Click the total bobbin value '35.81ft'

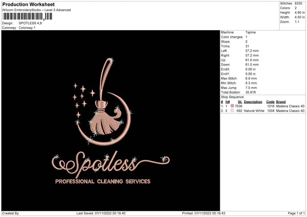tap(251, 92)
